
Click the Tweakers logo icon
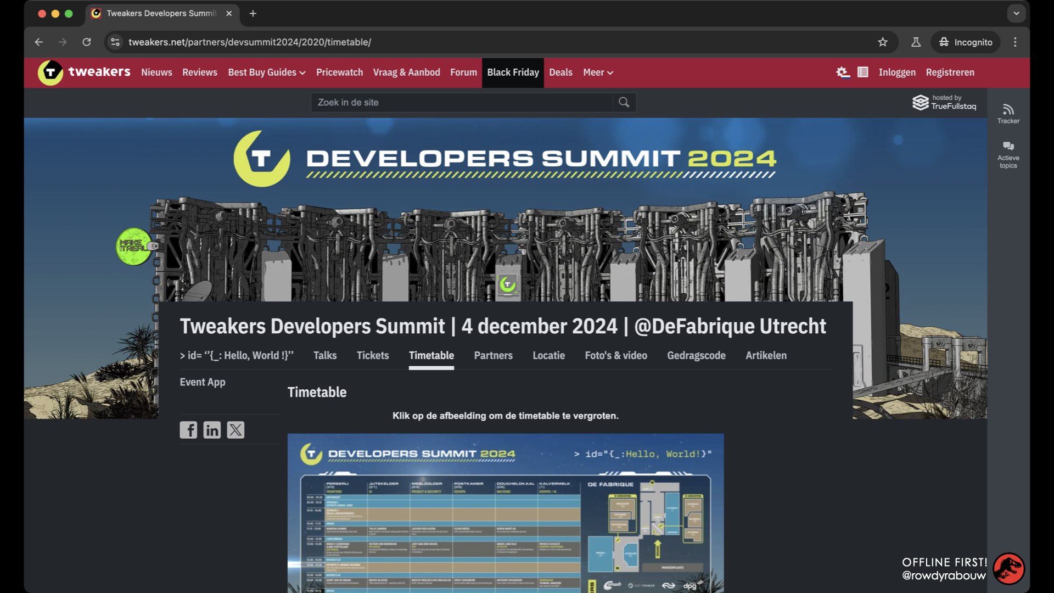pos(51,72)
